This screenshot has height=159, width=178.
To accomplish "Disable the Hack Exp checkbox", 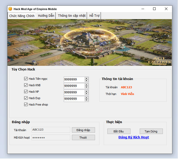I will click(26, 98).
